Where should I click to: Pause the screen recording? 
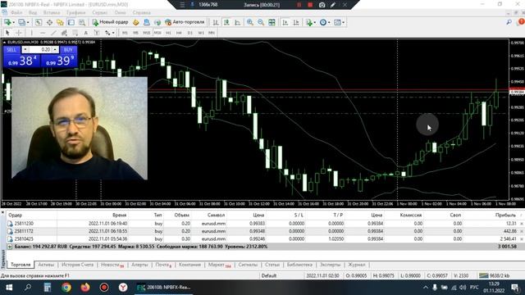(x=299, y=5)
